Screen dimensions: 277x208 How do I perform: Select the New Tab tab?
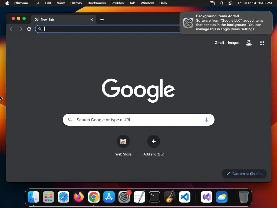(x=64, y=19)
